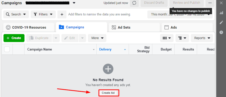Click the pencil edit icon in sidebar

(x=221, y=23)
